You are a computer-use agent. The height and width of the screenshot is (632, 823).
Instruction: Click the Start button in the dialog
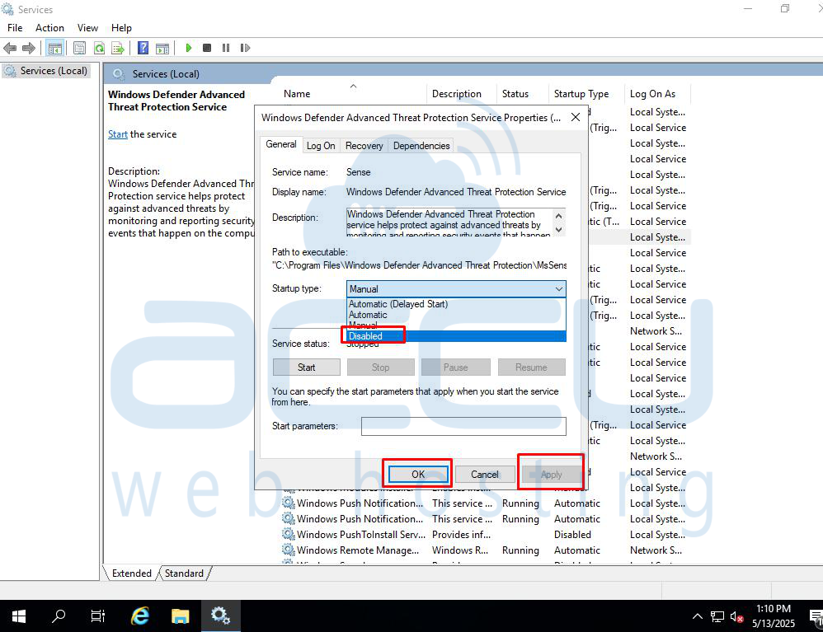pos(307,367)
